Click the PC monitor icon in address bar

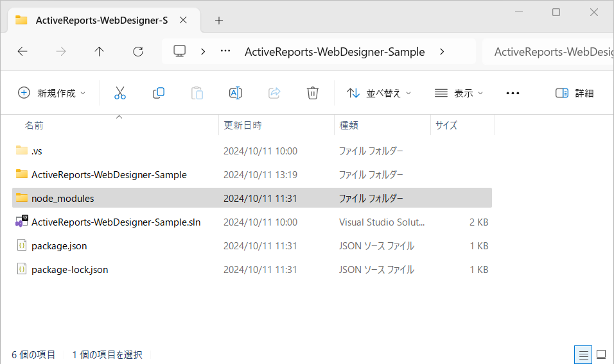tap(180, 51)
